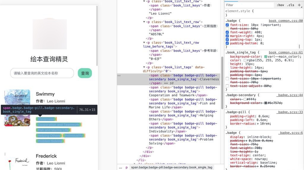Click the Elements panel vertical scrollbar
Viewport: 304px width, 170px height.
point(222,83)
